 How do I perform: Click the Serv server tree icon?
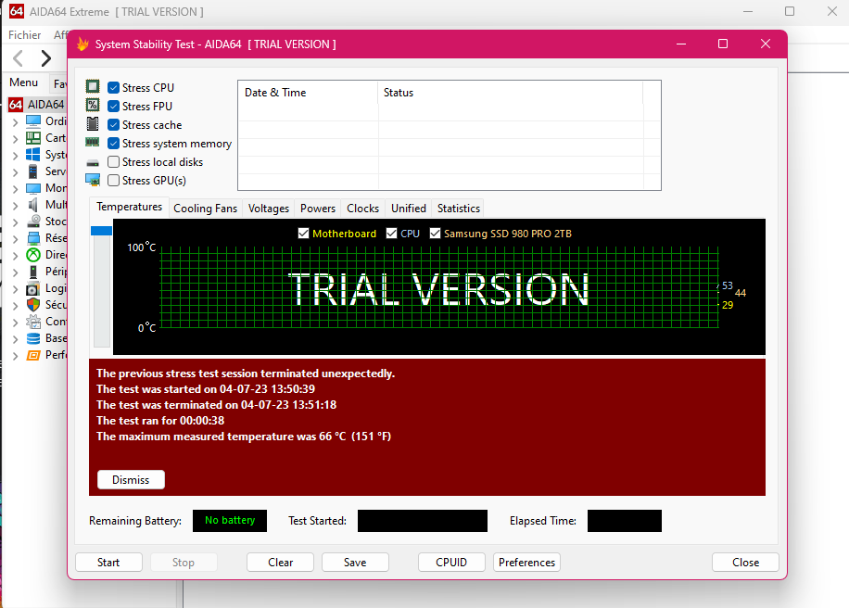coord(33,171)
